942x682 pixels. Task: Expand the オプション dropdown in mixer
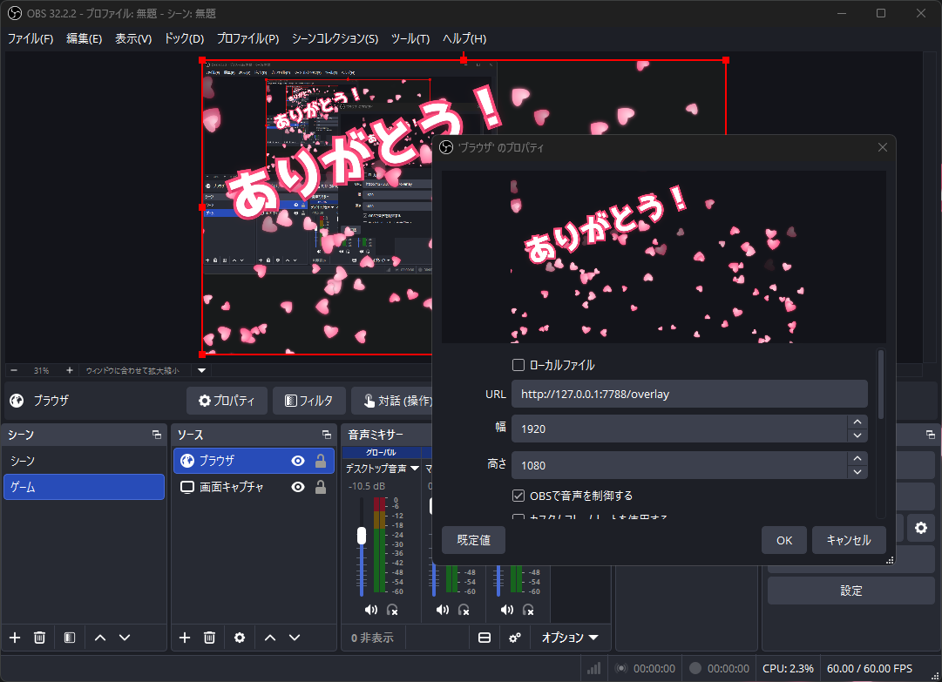pos(570,638)
